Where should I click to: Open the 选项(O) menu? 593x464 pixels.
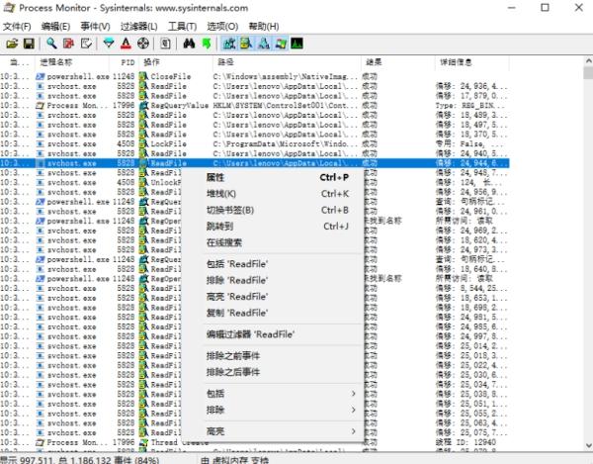click(222, 27)
